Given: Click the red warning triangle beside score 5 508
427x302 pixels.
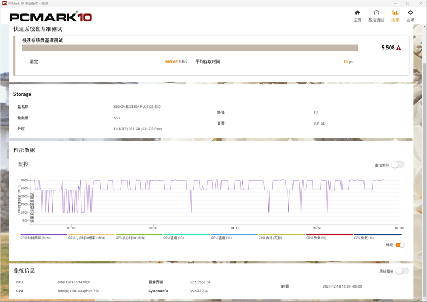Looking at the screenshot, I should (398, 48).
